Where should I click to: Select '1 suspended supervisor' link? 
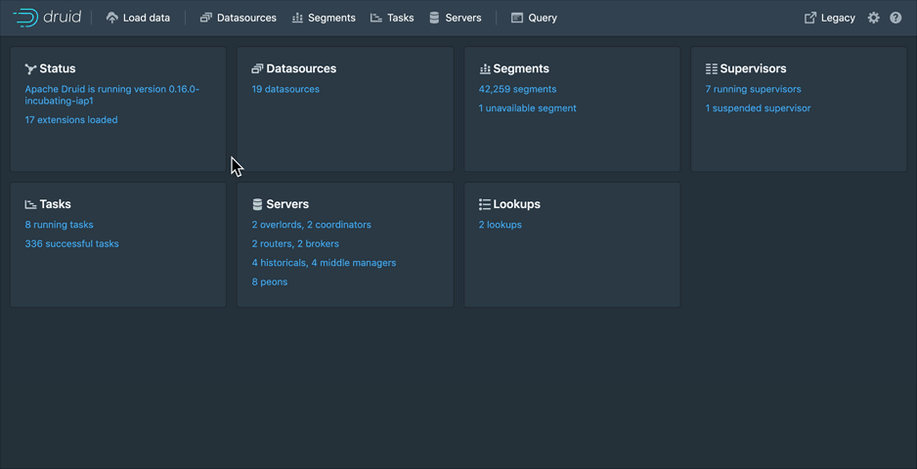coord(758,108)
